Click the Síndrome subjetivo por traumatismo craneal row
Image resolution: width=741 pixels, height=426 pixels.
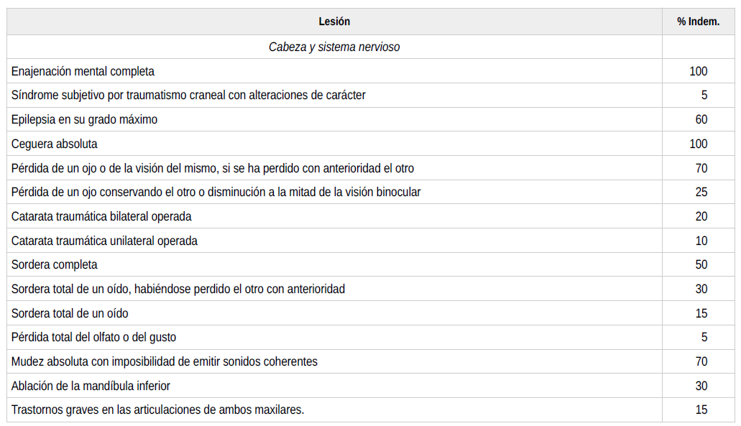pyautogui.click(x=371, y=96)
